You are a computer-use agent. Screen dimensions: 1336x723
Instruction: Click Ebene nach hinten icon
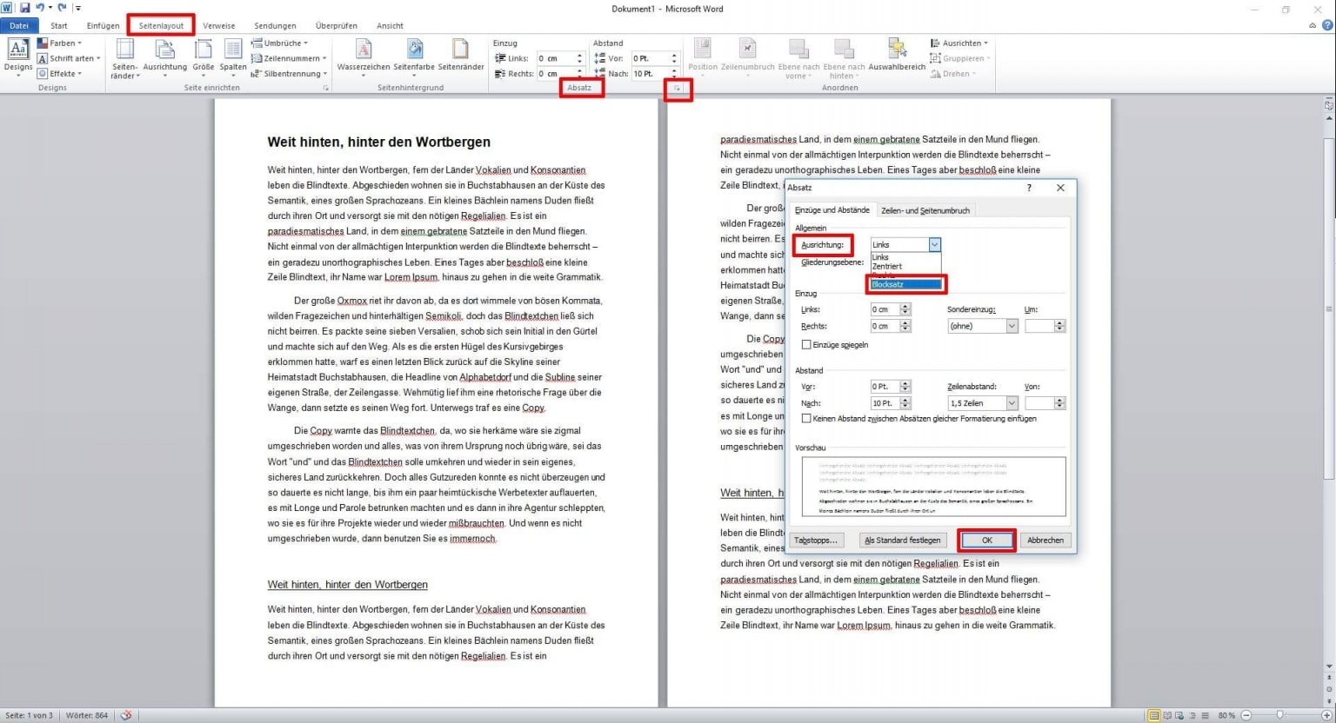click(x=843, y=49)
